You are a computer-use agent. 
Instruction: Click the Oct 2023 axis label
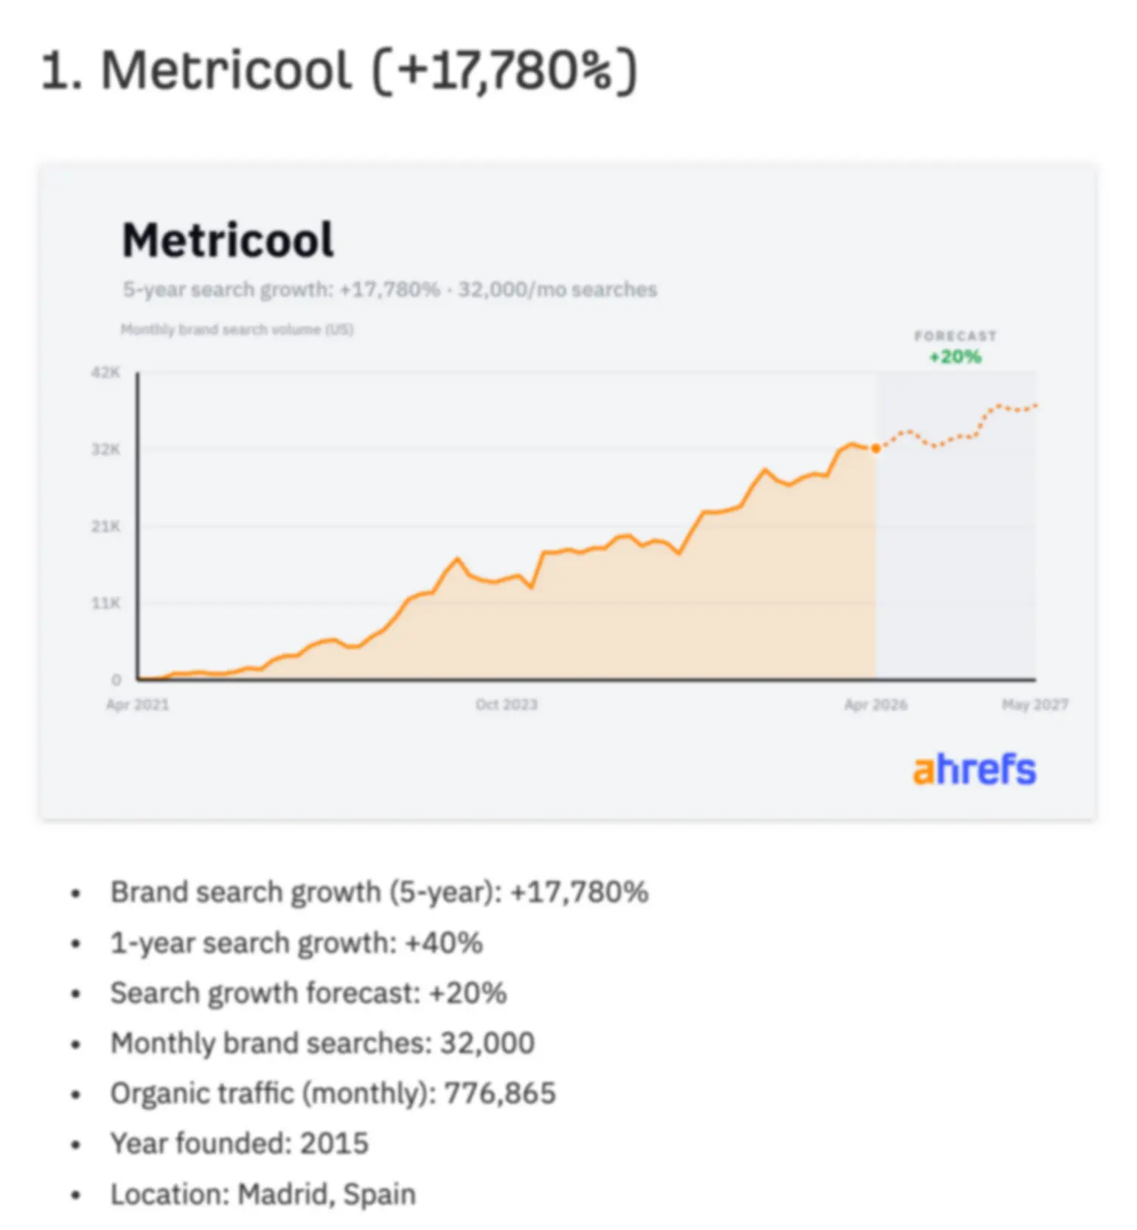click(x=507, y=704)
